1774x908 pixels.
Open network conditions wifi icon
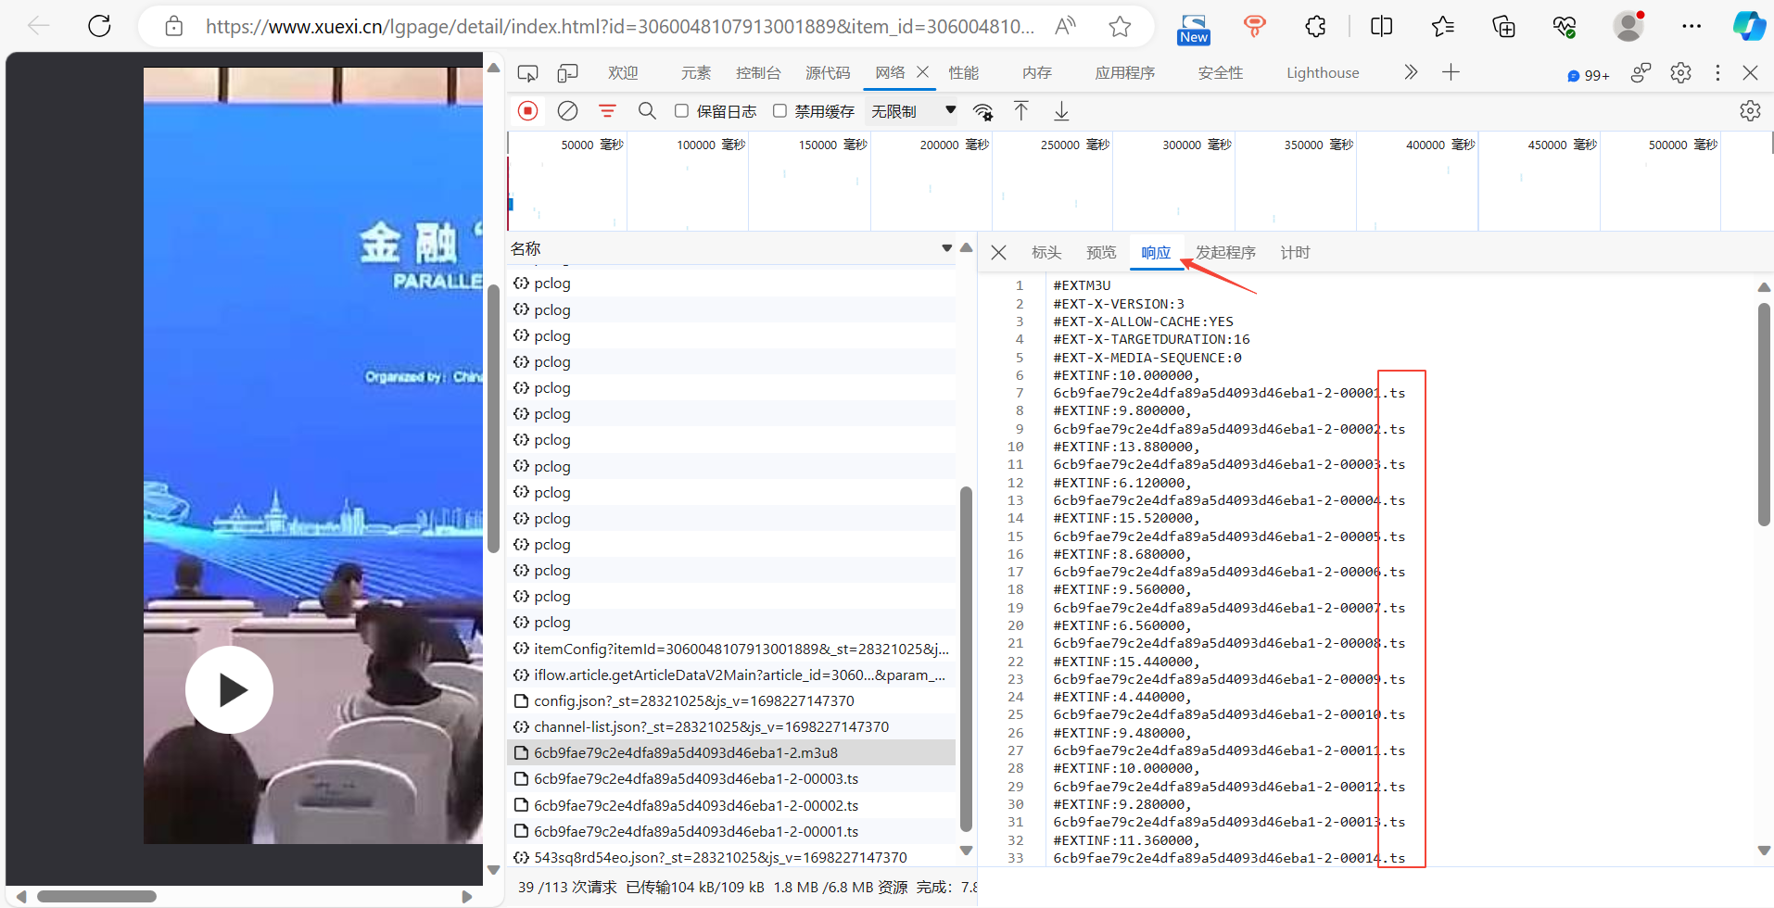click(982, 112)
